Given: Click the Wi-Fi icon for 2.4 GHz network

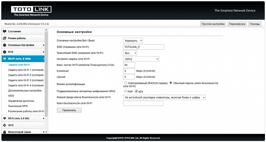Looking at the screenshot, I should [x=4, y=118].
